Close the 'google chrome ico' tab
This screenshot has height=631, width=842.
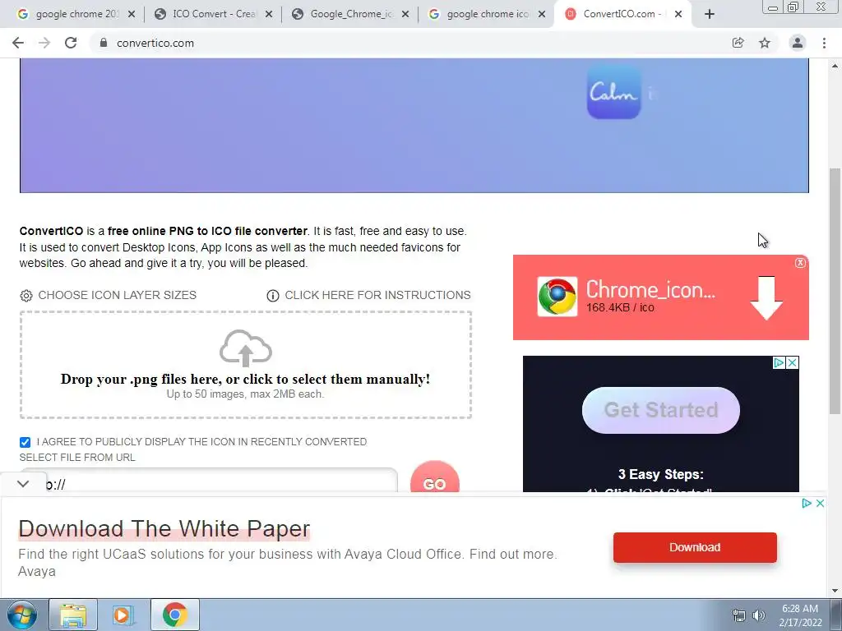point(543,15)
